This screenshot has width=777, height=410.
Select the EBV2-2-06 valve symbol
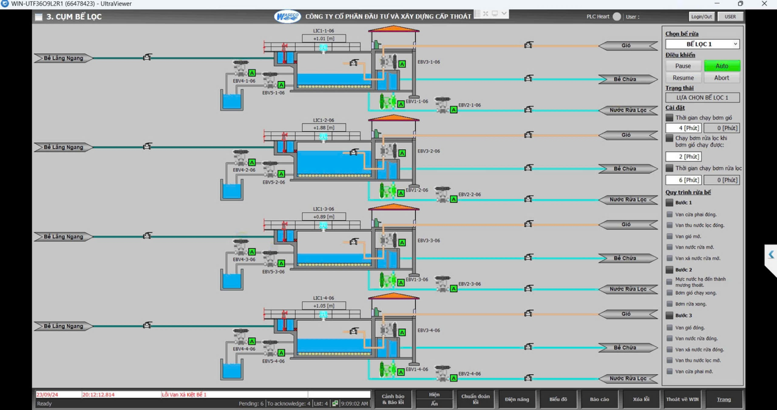[442, 193]
